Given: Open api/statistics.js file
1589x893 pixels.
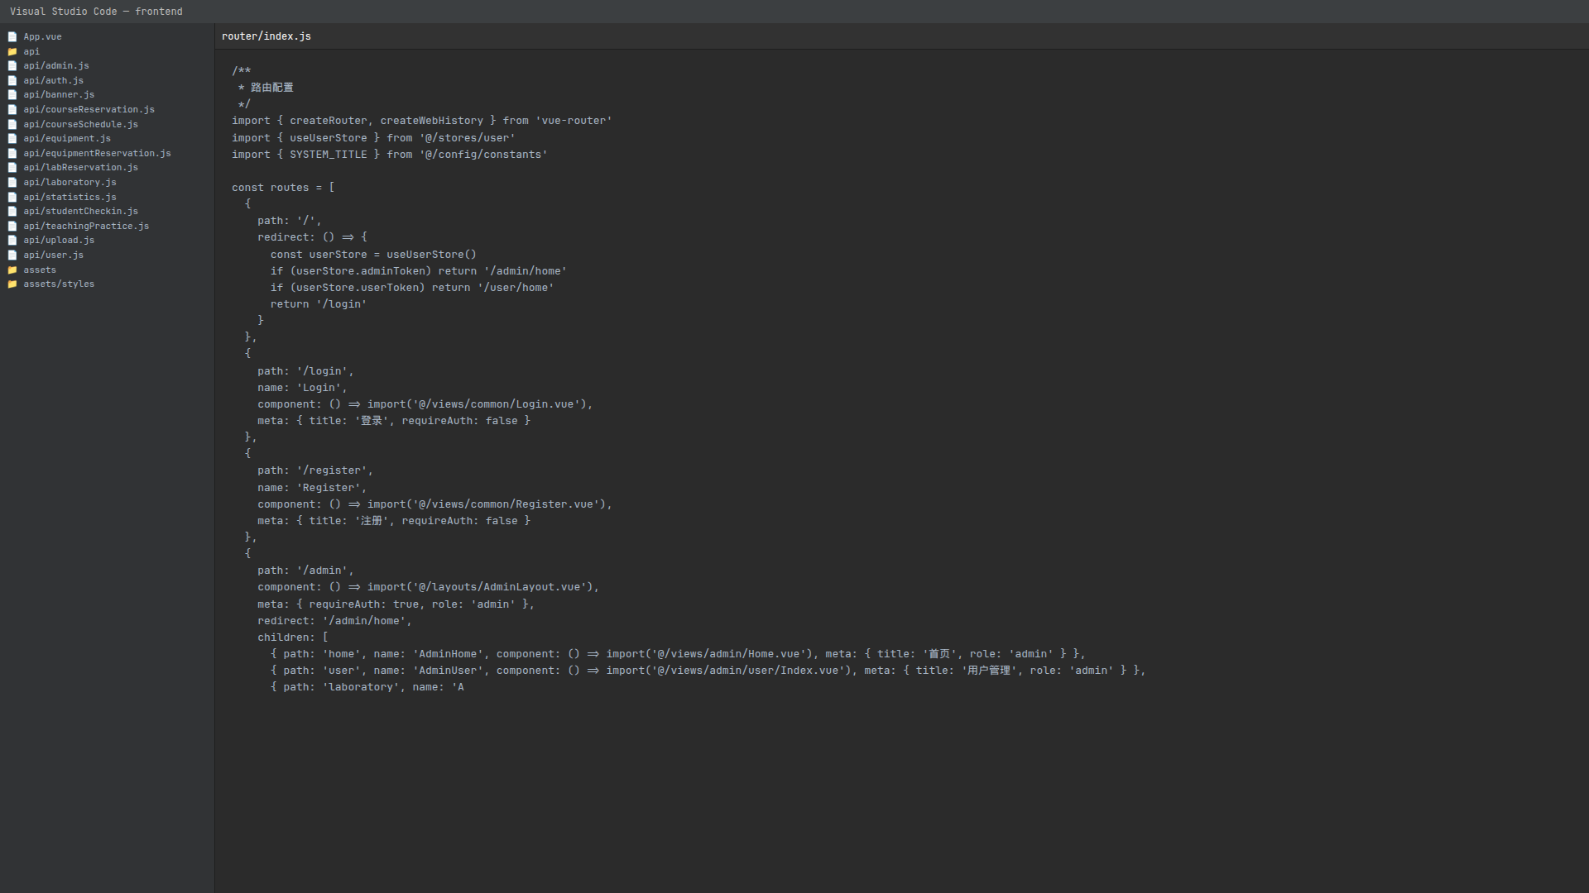Looking at the screenshot, I should (70, 198).
